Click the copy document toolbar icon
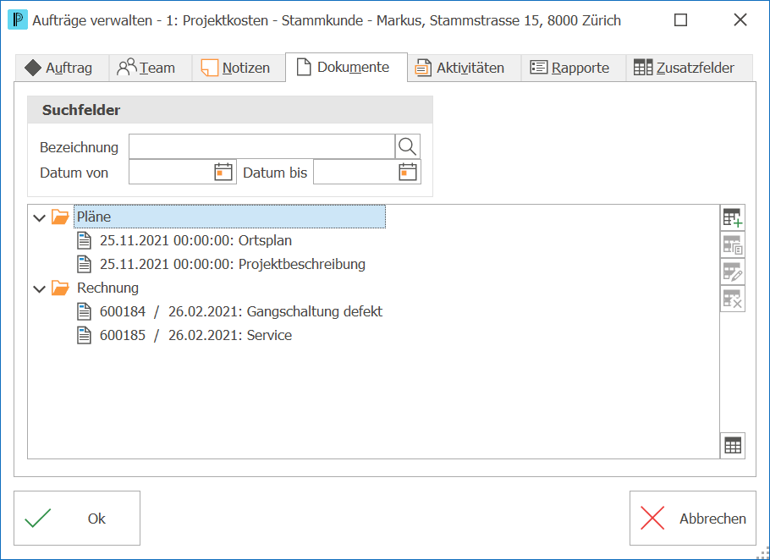 click(x=733, y=245)
